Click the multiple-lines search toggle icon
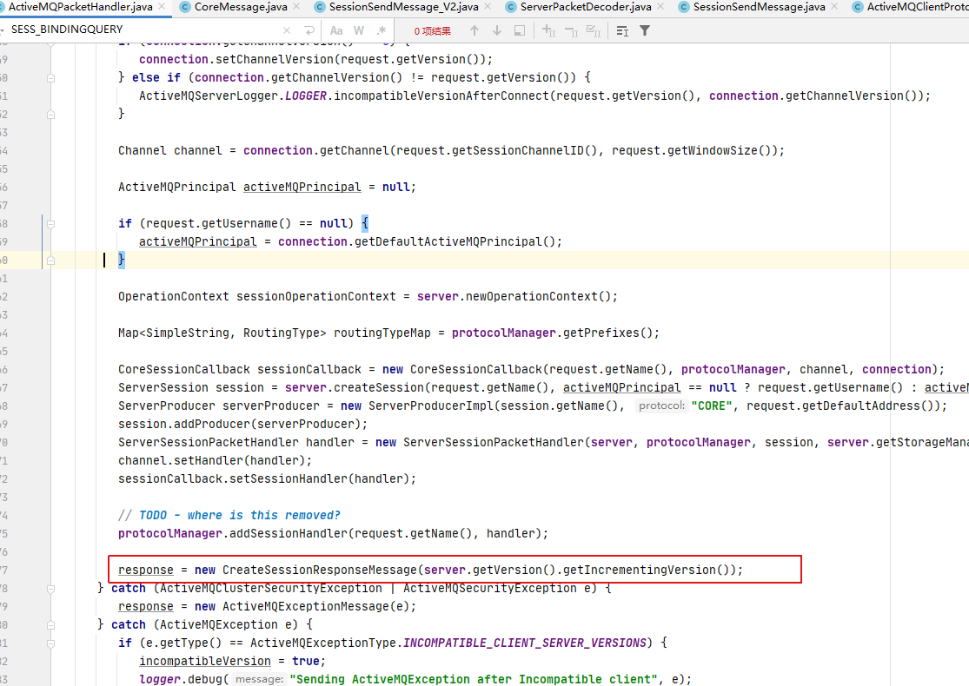Image resolution: width=969 pixels, height=686 pixels. pos(622,30)
